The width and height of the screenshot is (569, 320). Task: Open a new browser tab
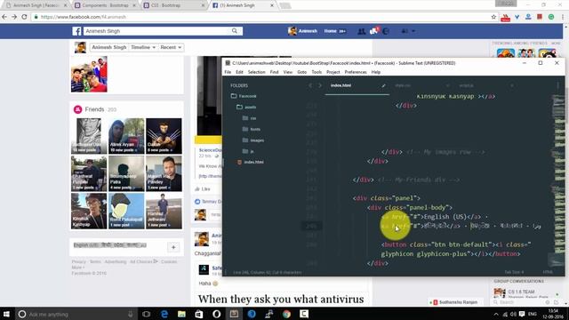tap(285, 5)
